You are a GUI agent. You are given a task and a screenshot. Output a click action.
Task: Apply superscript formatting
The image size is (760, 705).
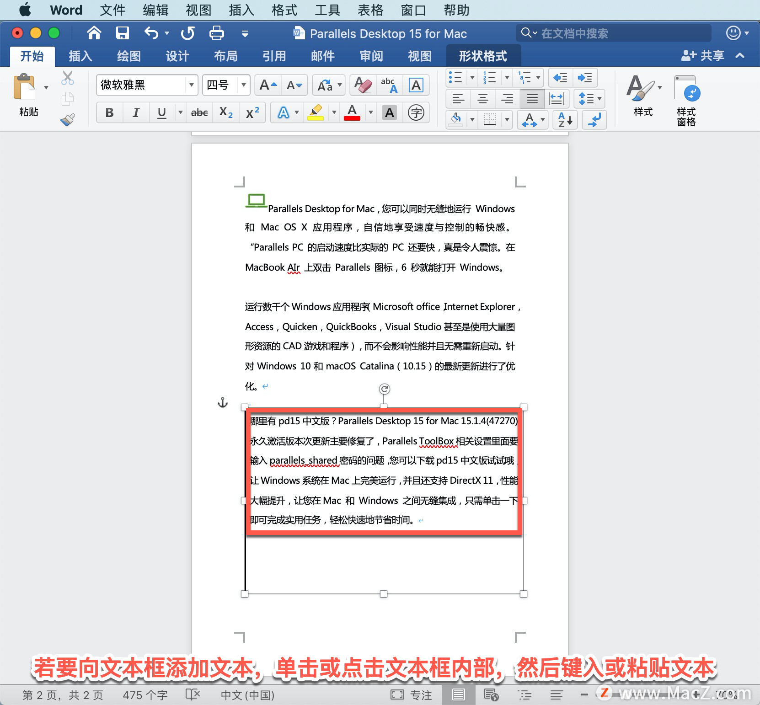[252, 112]
